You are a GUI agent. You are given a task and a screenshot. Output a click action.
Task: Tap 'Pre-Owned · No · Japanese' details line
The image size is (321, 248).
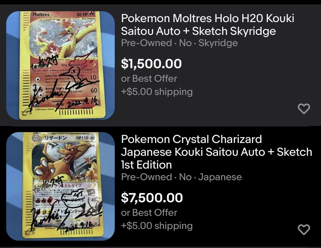[x=181, y=177]
